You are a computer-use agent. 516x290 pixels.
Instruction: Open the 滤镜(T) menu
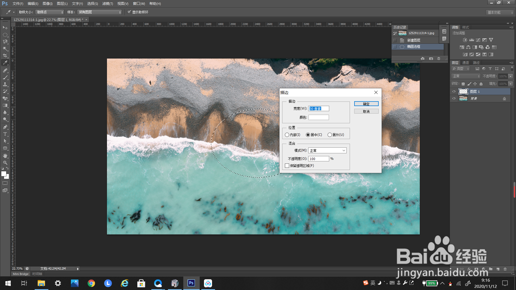(x=107, y=3)
